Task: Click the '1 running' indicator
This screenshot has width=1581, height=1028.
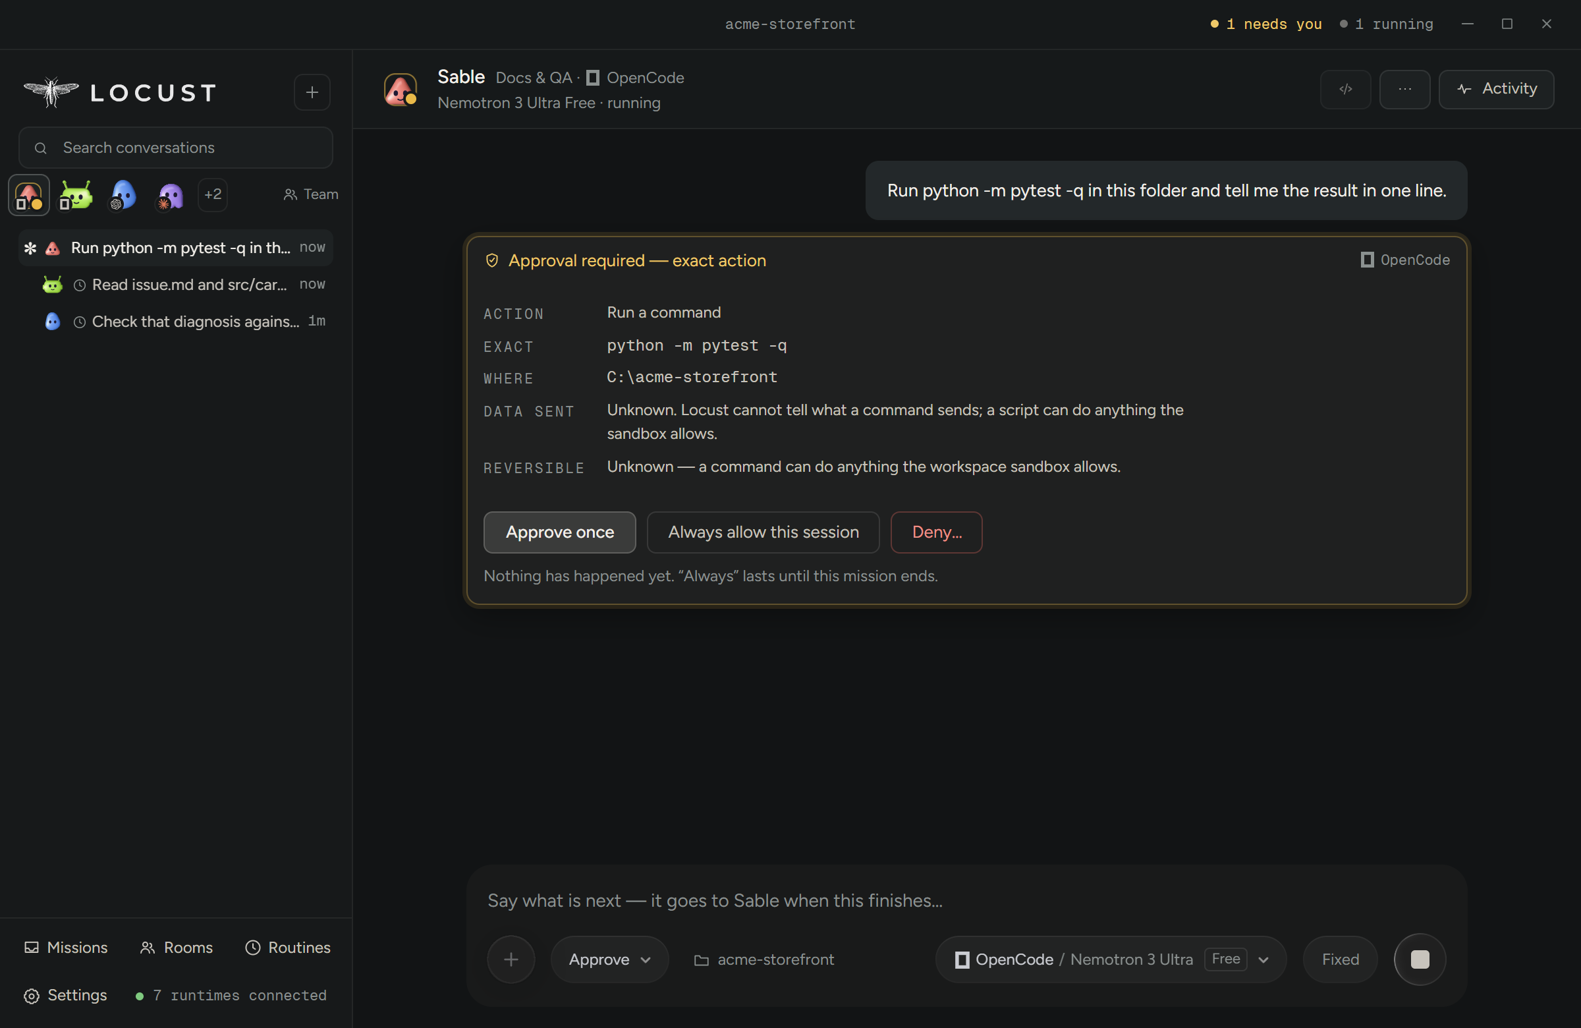Action: tap(1387, 24)
